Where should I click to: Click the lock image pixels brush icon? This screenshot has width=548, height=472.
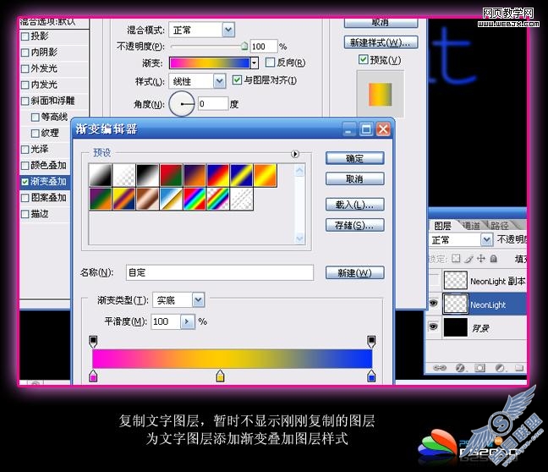click(469, 259)
